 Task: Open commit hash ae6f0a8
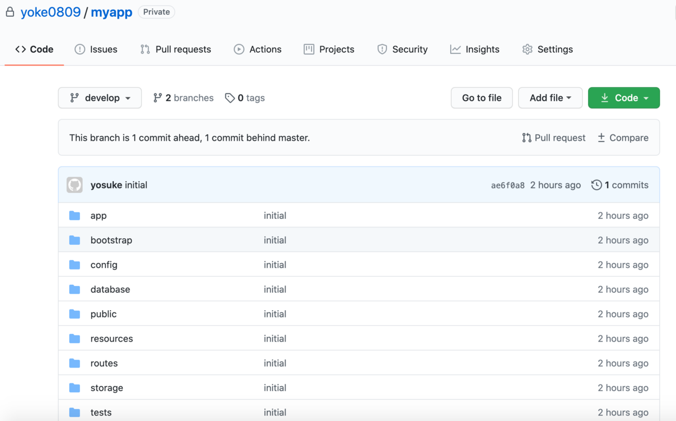click(x=508, y=185)
